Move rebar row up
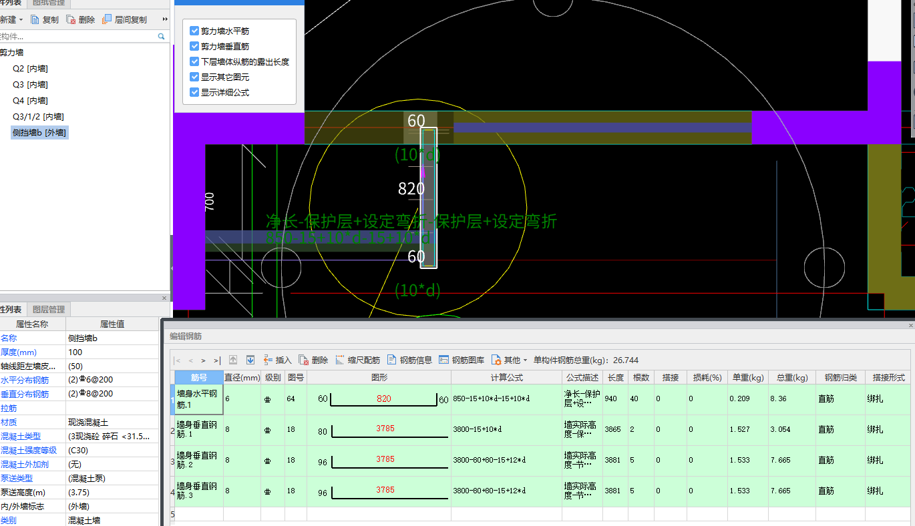Viewport: 915px width, 526px height. tap(233, 360)
